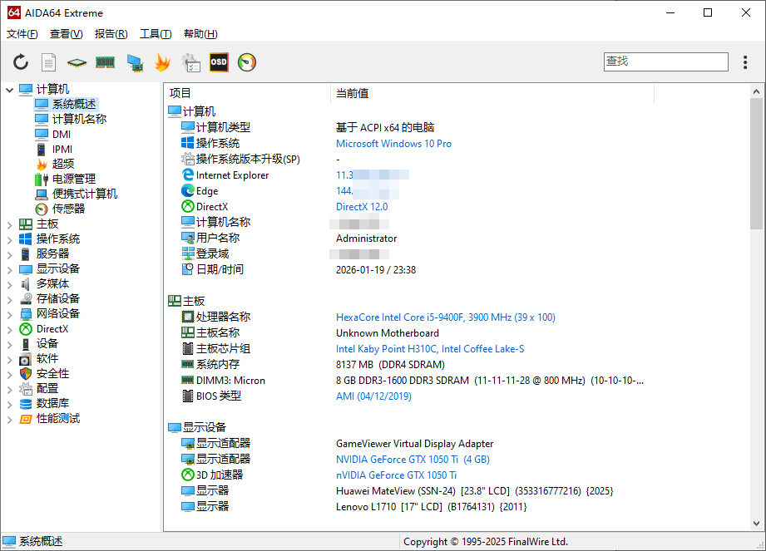Viewport: 766px width, 551px height.
Task: Collapse the 计算机 tree node
Action: tap(10, 89)
